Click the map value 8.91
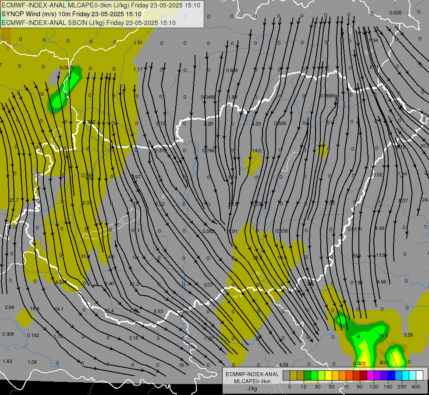 233,231
